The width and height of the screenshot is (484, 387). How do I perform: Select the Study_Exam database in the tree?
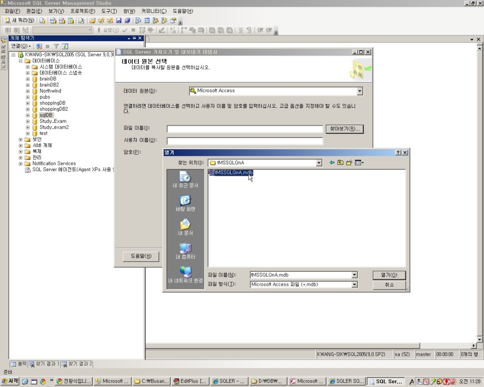(53, 121)
